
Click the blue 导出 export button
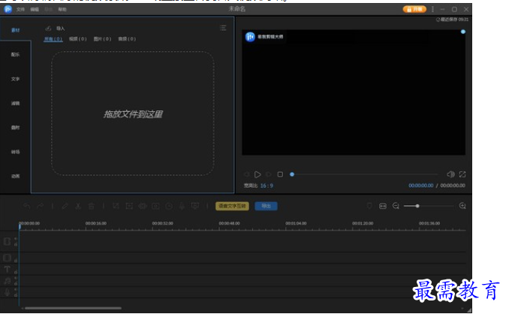pyautogui.click(x=265, y=206)
